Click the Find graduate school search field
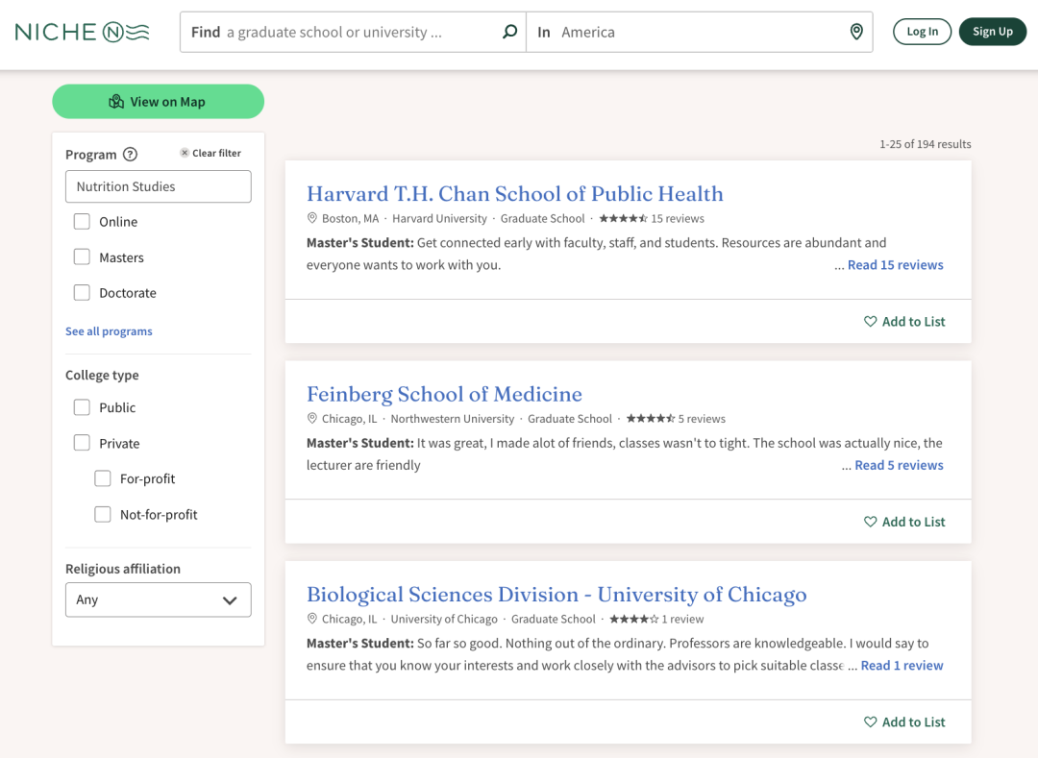 pos(353,32)
